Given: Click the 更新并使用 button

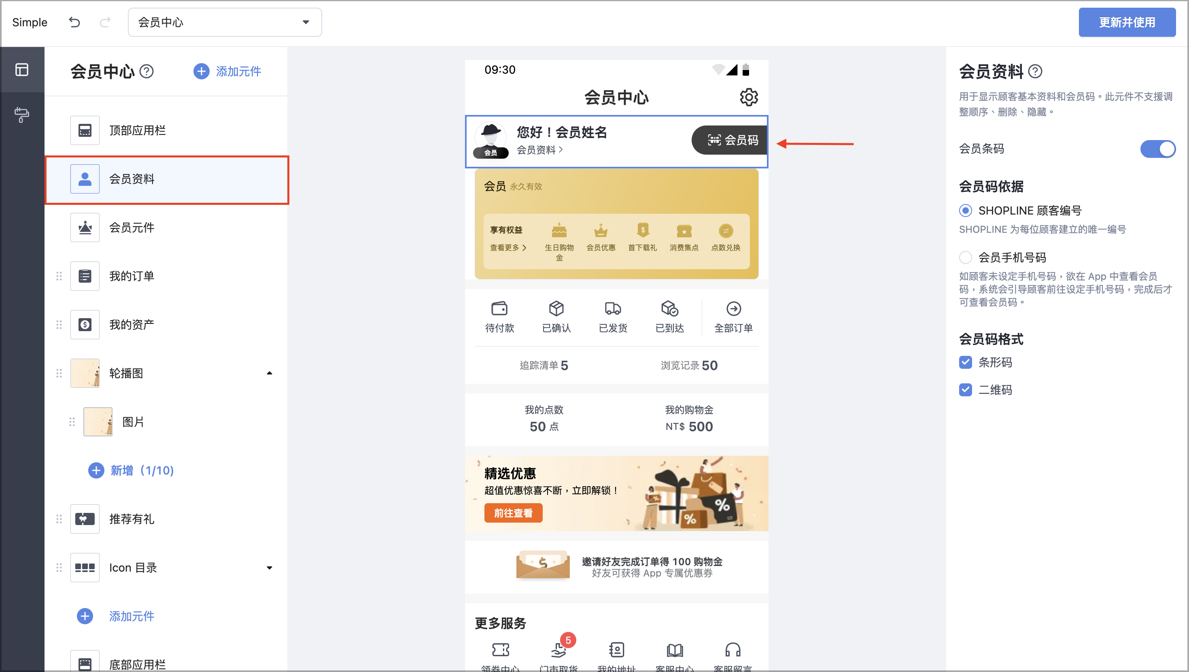Looking at the screenshot, I should 1127,22.
